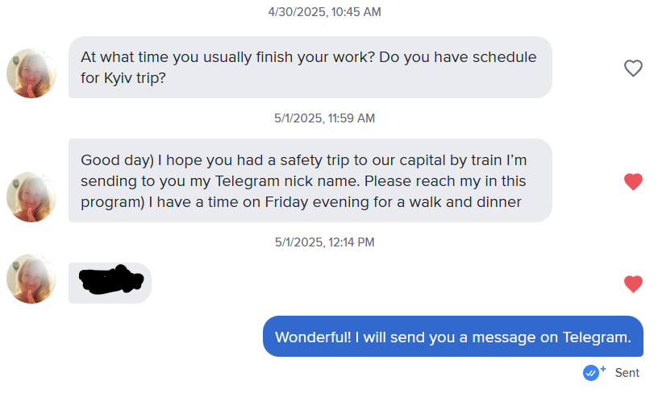The width and height of the screenshot is (658, 393).
Task: Open sender's avatar beside the redacted message
Action: (31, 279)
